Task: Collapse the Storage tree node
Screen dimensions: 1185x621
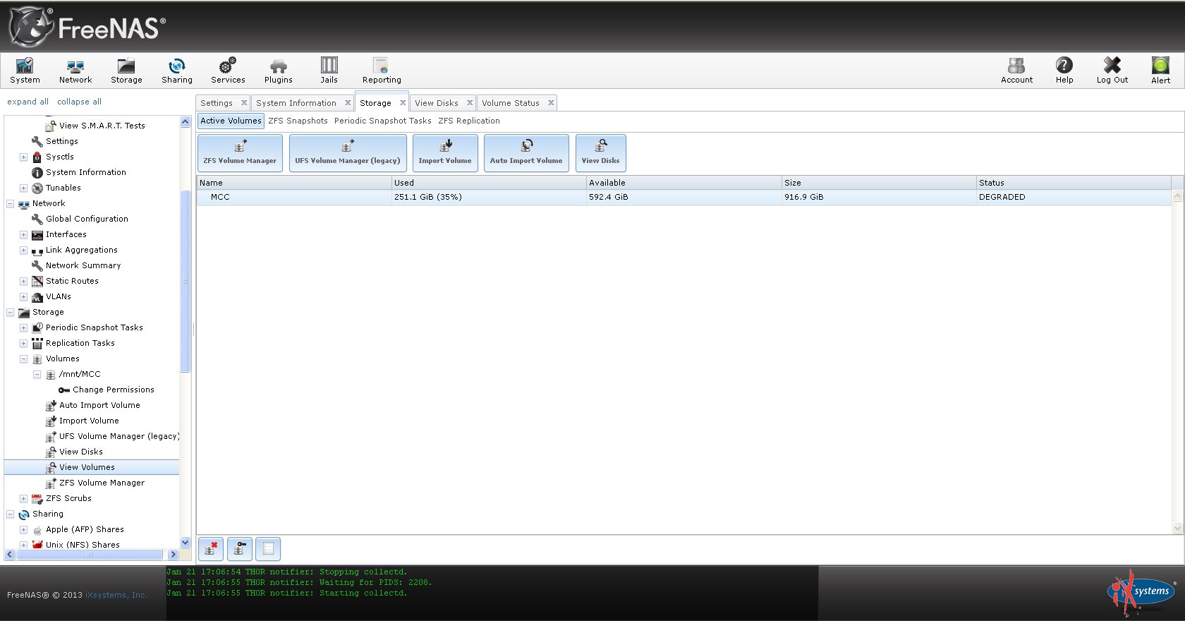Action: tap(10, 312)
